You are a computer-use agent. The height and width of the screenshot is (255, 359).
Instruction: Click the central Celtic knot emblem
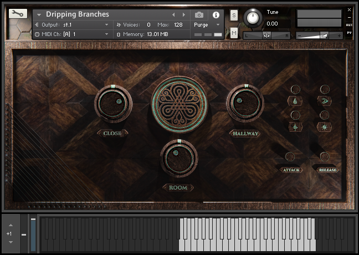click(x=179, y=105)
